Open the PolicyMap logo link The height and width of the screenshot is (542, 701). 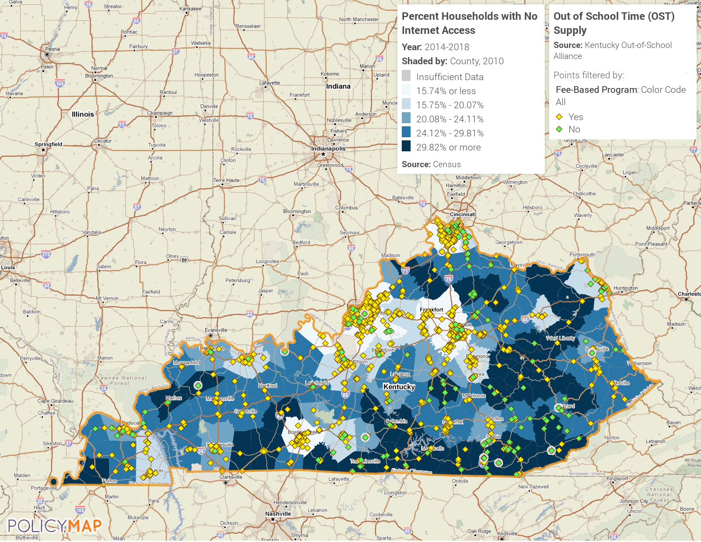point(55,526)
